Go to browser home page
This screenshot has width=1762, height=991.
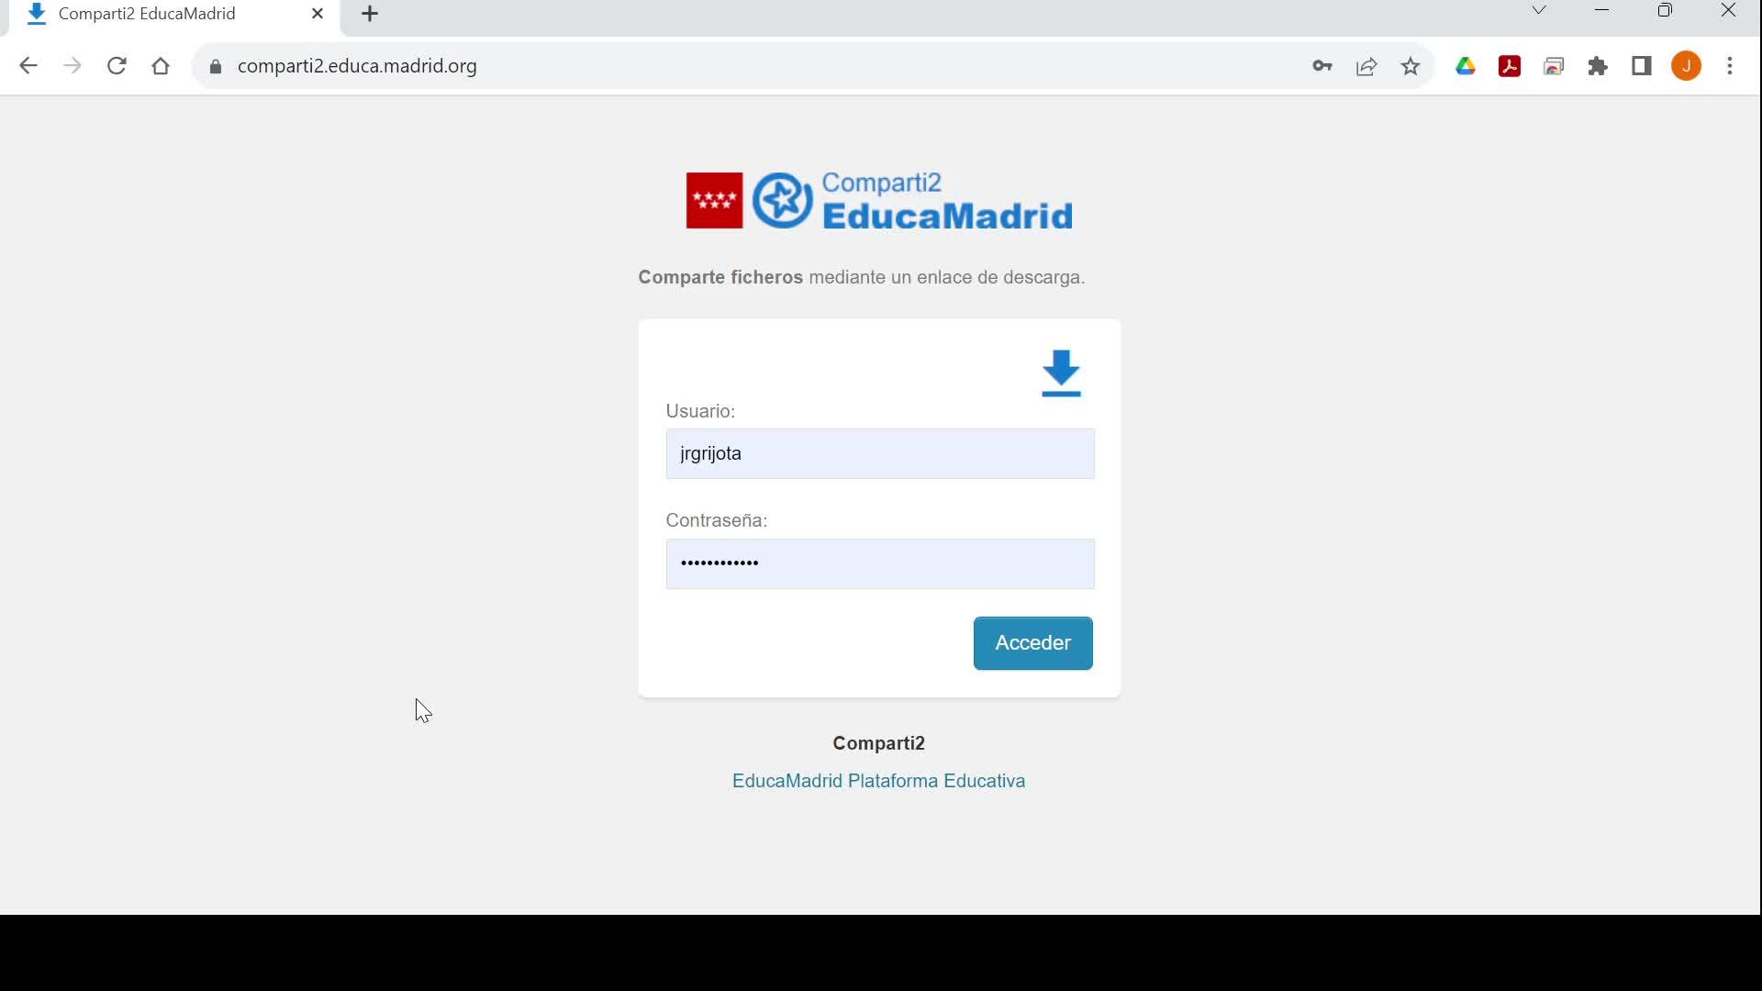click(161, 66)
